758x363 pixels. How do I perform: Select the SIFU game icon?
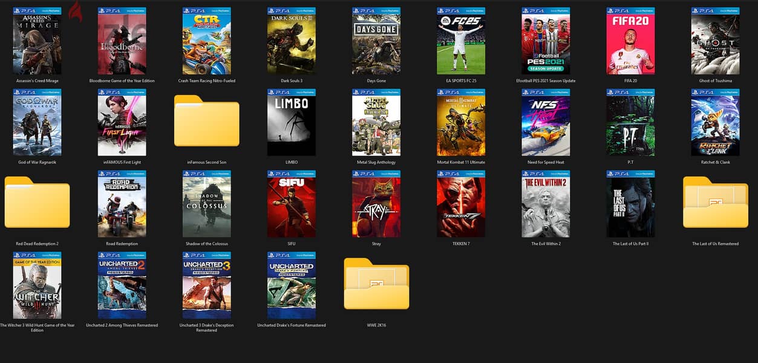tap(291, 204)
